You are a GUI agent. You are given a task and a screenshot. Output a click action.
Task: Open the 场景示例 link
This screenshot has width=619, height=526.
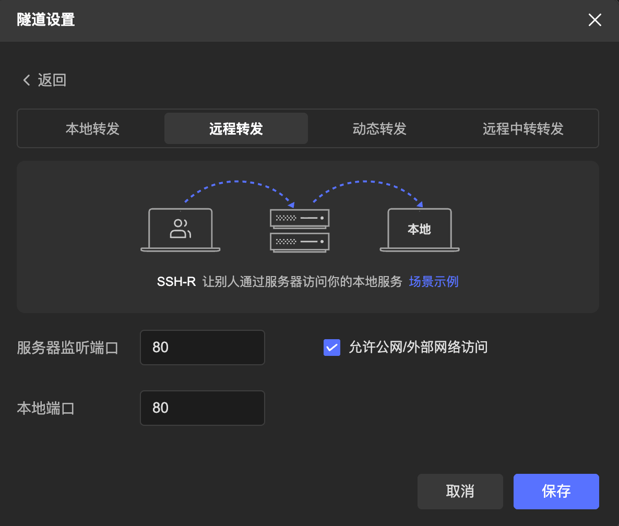click(x=434, y=281)
